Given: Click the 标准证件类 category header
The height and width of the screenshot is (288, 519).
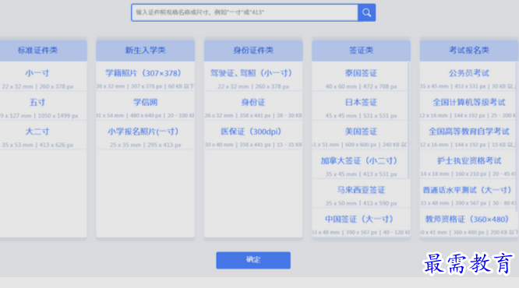Looking at the screenshot, I should [x=37, y=51].
